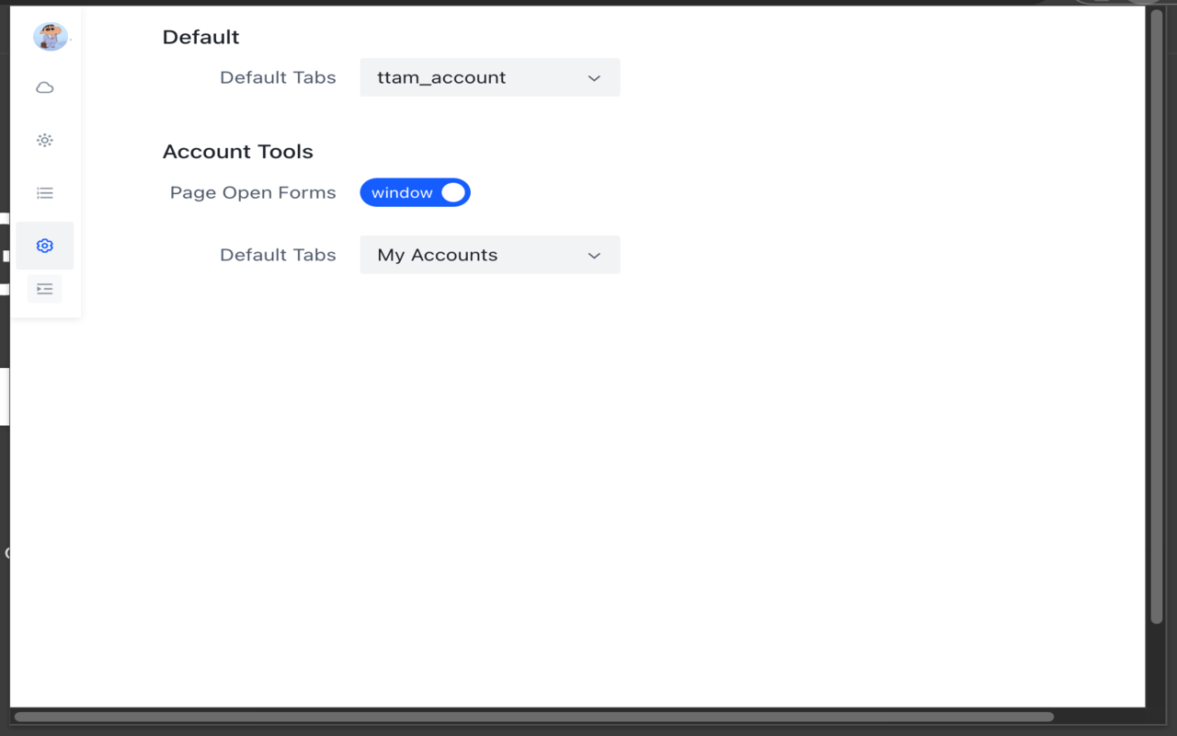Expand sidebar with the indent menu icon
1177x736 pixels.
(44, 289)
